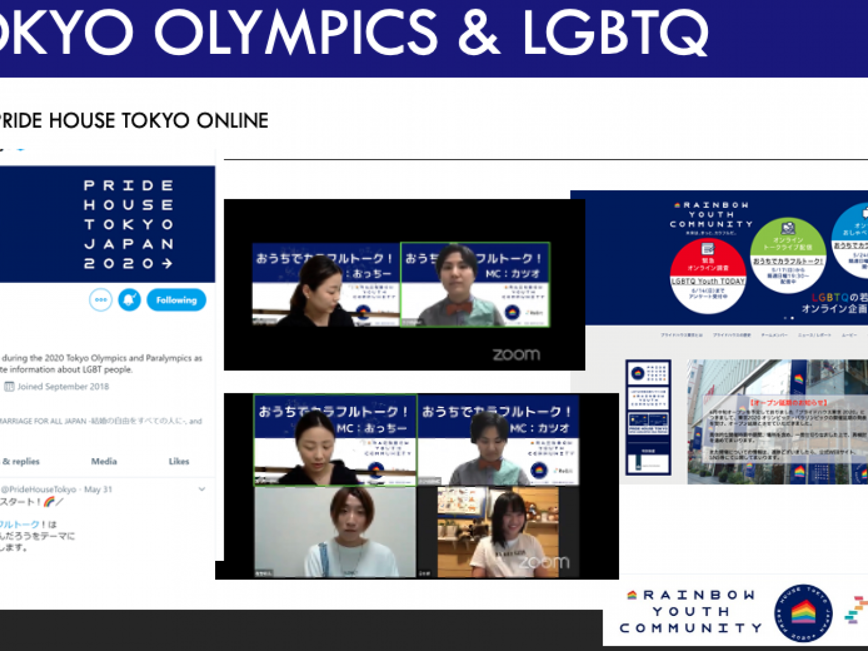This screenshot has width=868, height=651.
Task: Click the rainbow house icon beside footer RAINBOW text
Action: (x=632, y=595)
